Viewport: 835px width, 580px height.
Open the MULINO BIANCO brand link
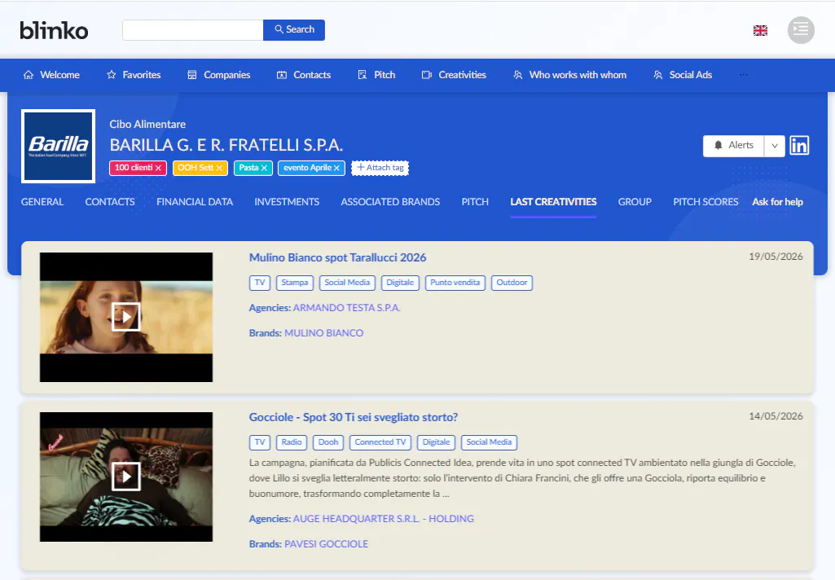point(323,333)
